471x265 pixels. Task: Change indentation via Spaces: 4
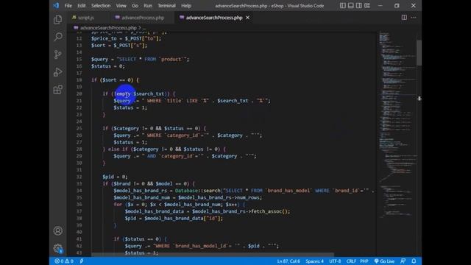(314, 261)
